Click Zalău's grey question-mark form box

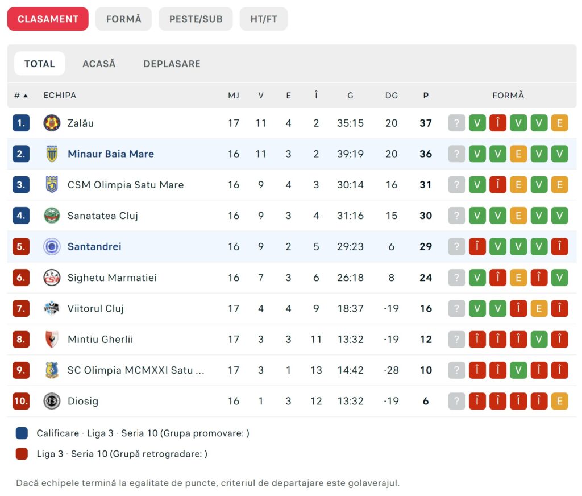456,123
